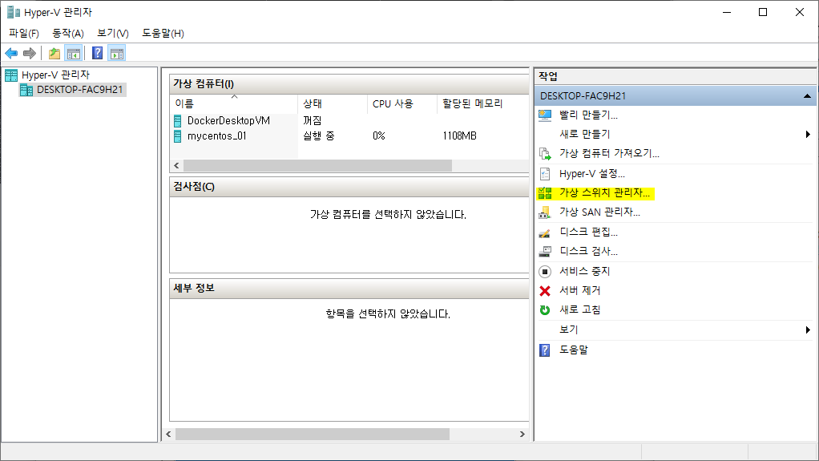Open the 동작(A) menu
The height and width of the screenshot is (461, 819).
tap(68, 34)
